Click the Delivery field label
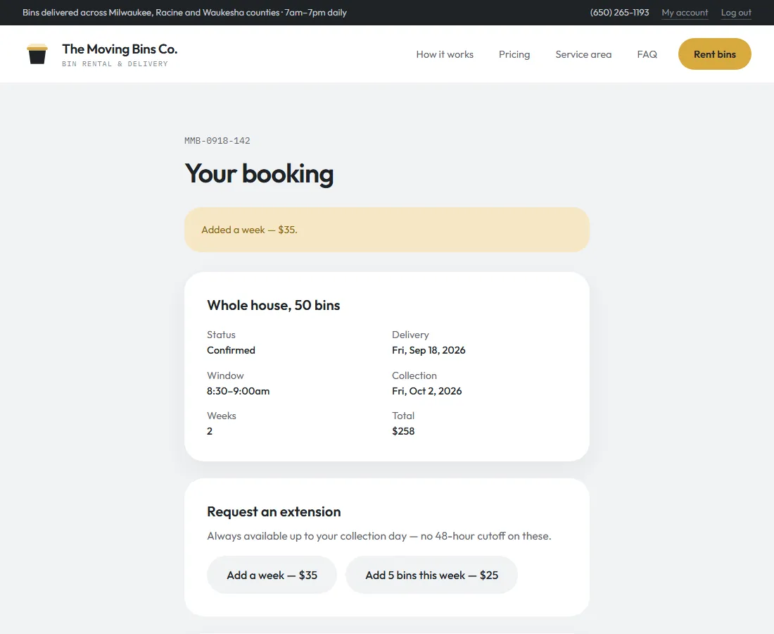This screenshot has height=634, width=774. tap(410, 335)
